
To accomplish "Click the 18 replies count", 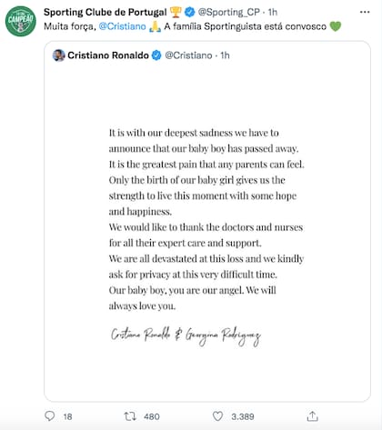I will tap(67, 416).
